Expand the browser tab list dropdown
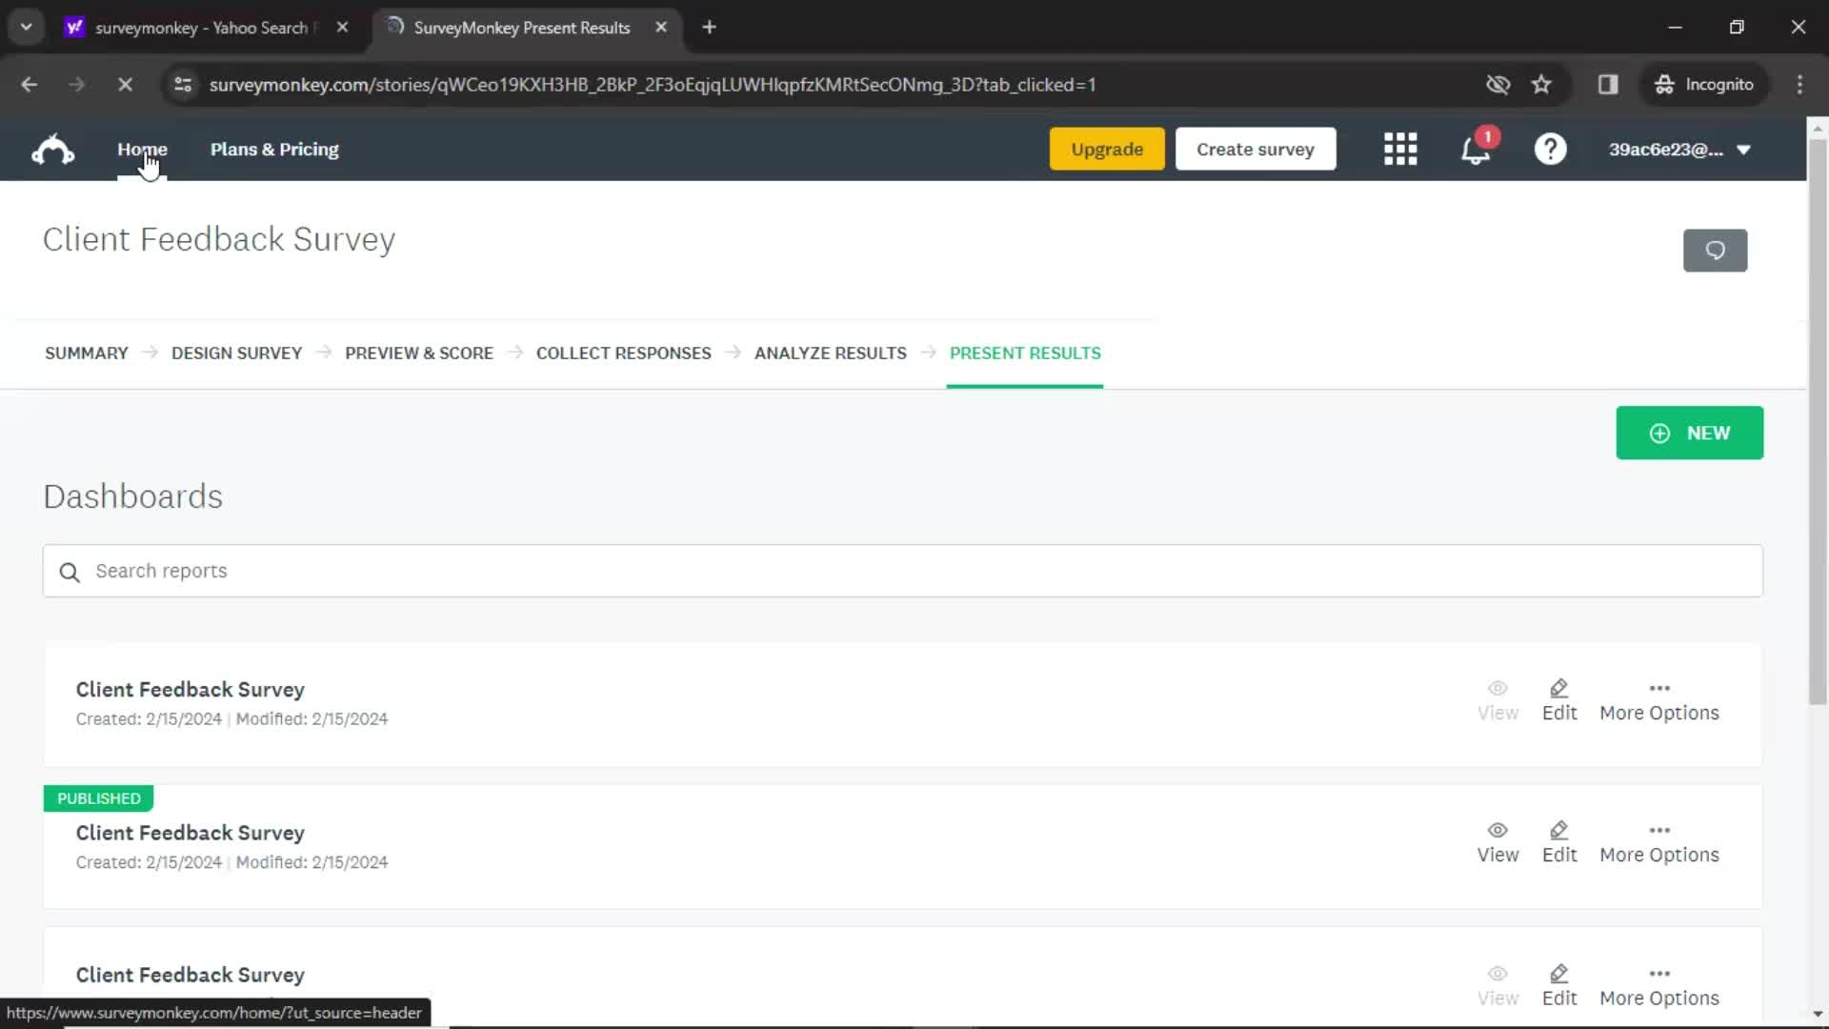The image size is (1829, 1029). click(27, 27)
